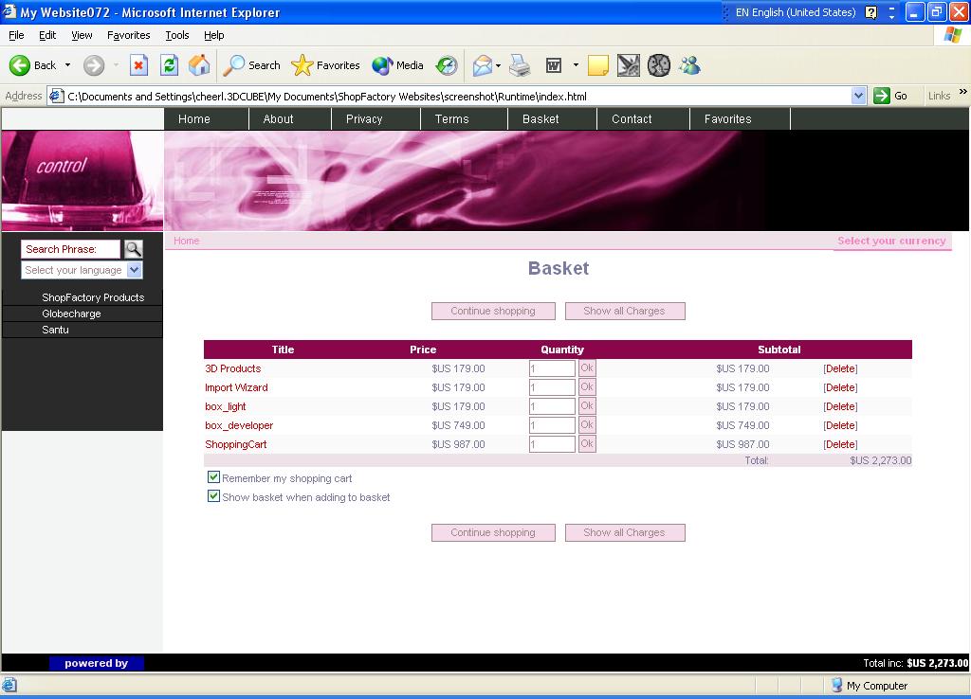
Task: Uncheck Remember my shopping cart
Action: (x=213, y=477)
